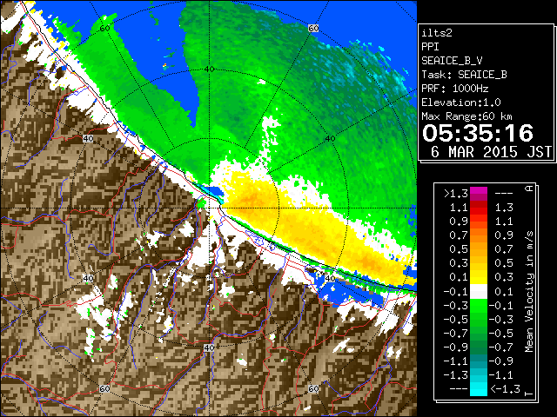
Task: Select the 6 MAR 2015 JST date
Action: 491,152
